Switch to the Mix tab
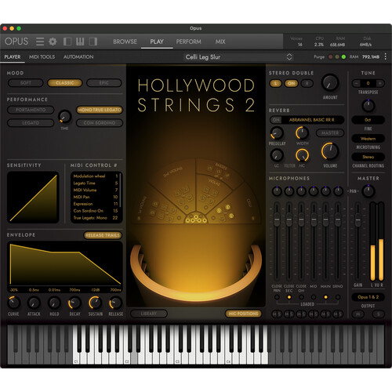This screenshot has height=392, width=392. click(x=220, y=42)
